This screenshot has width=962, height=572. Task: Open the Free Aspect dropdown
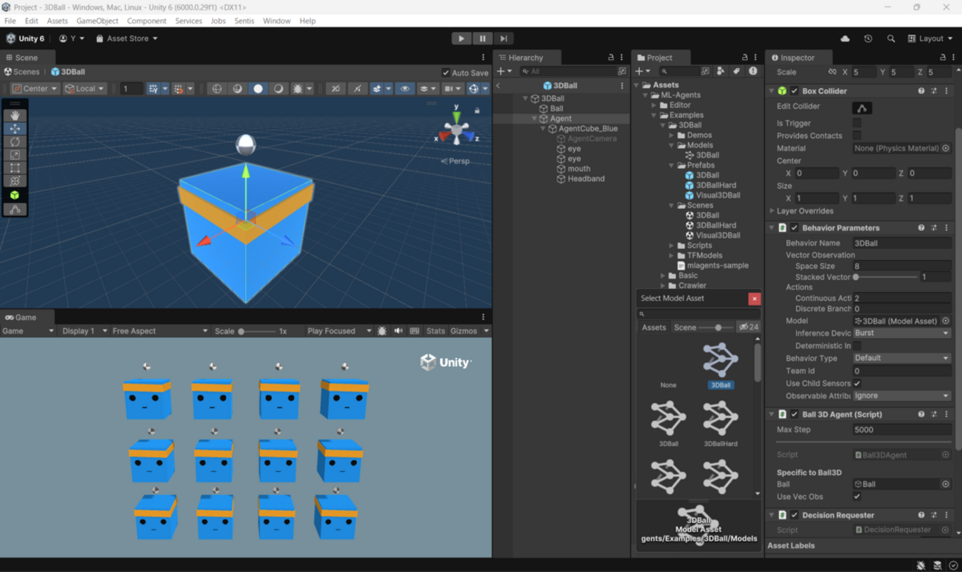tap(159, 331)
